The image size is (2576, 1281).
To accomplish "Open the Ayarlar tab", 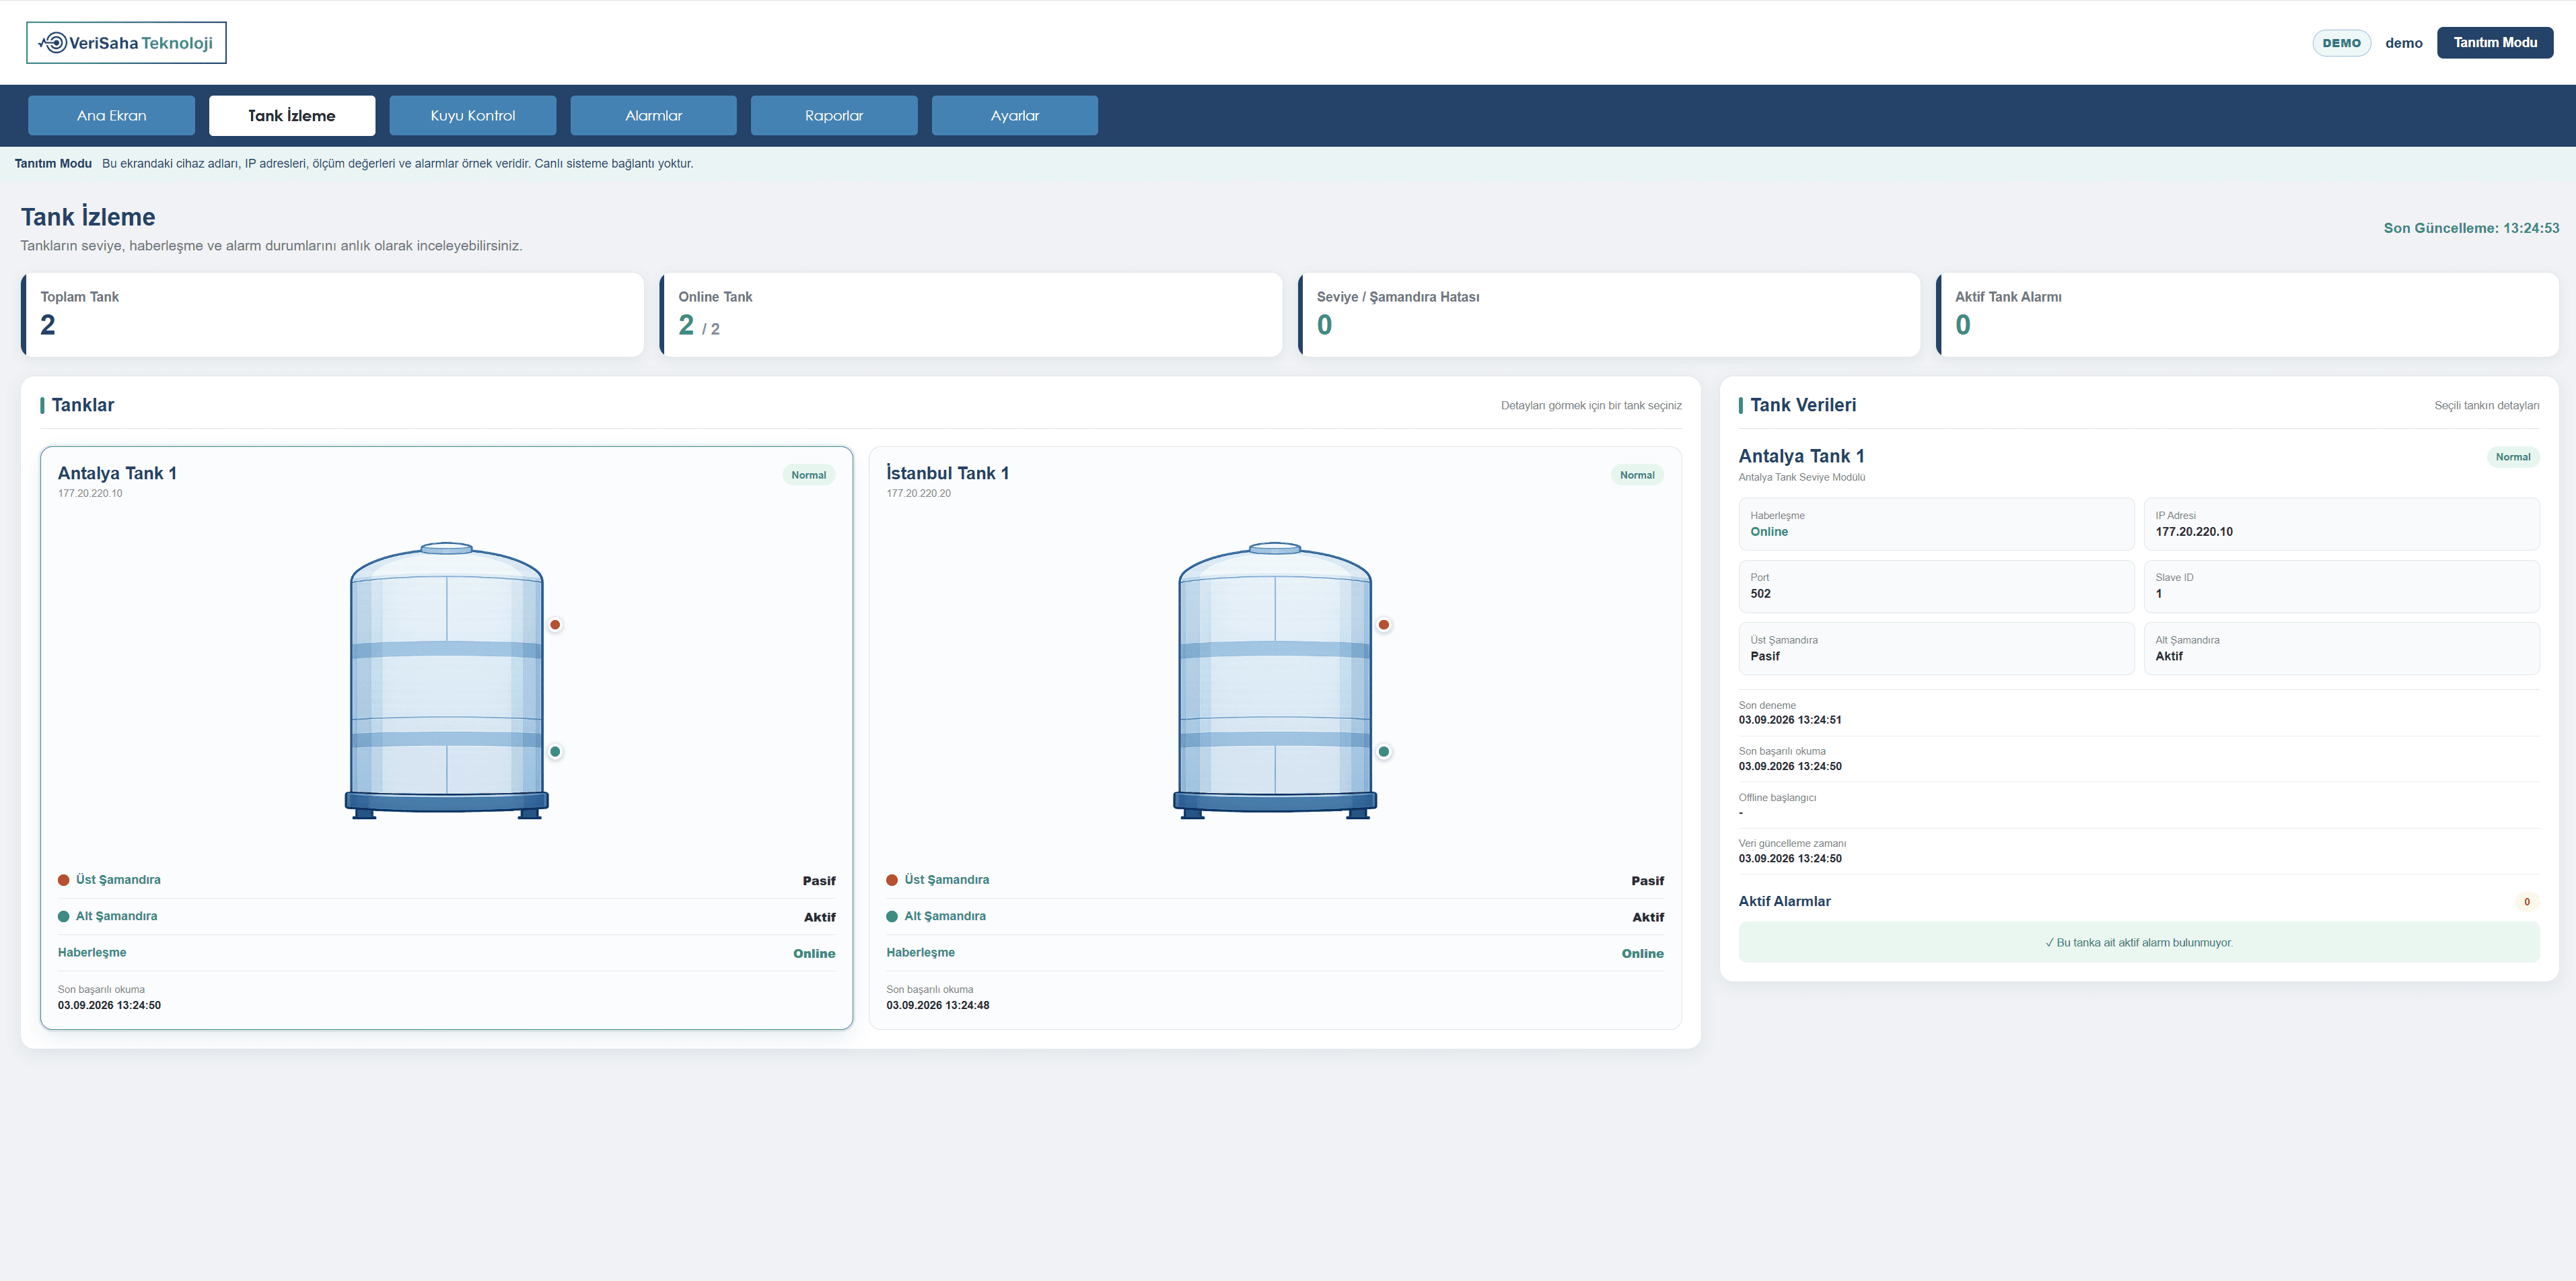I will [x=1015, y=115].
